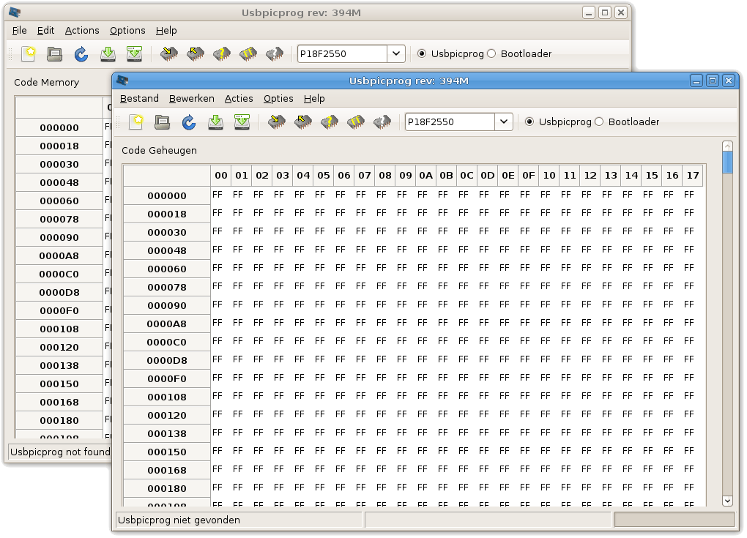Image resolution: width=747 pixels, height=538 pixels.
Task: Open the Bewerken menu
Action: pyautogui.click(x=192, y=99)
